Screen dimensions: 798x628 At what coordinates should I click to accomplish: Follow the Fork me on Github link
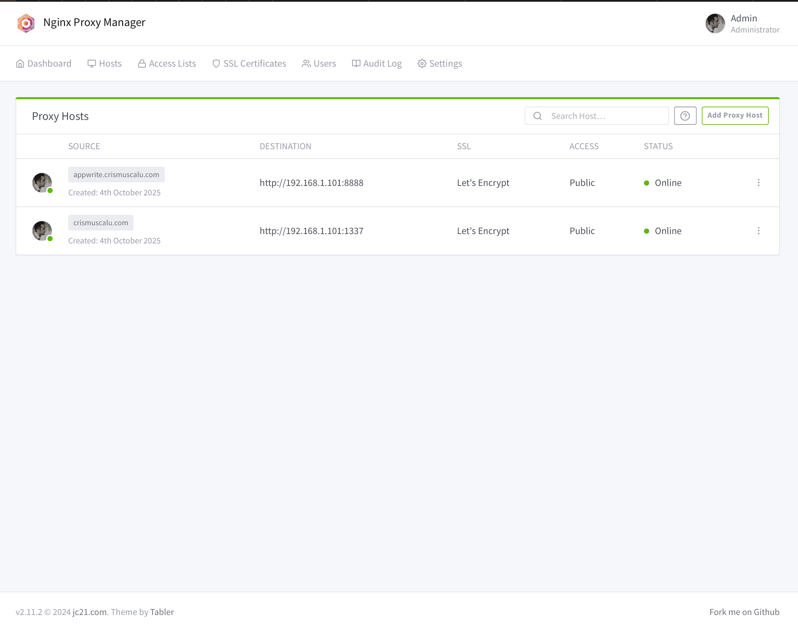click(x=744, y=612)
